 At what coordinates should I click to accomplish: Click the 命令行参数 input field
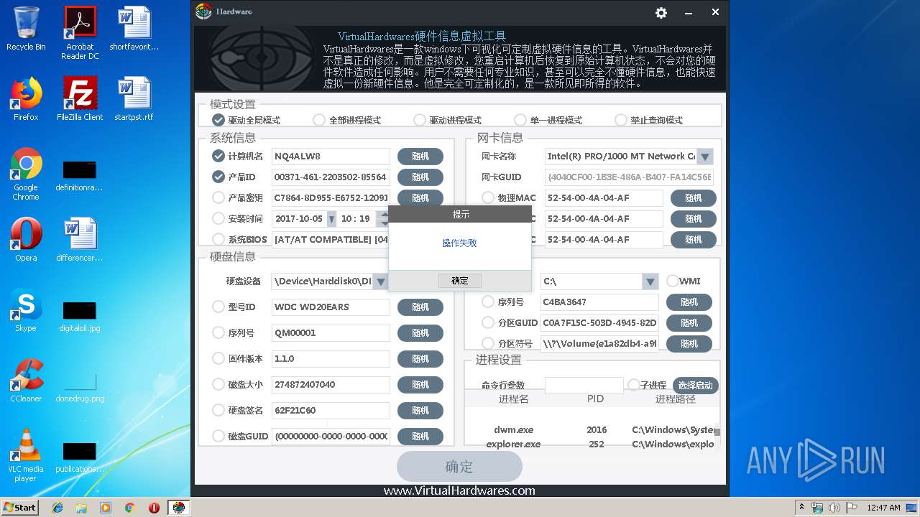coord(584,386)
